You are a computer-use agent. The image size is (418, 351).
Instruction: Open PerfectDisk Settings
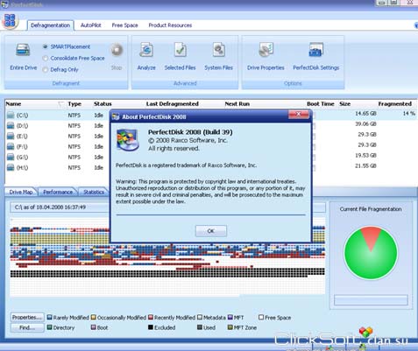[x=316, y=50]
